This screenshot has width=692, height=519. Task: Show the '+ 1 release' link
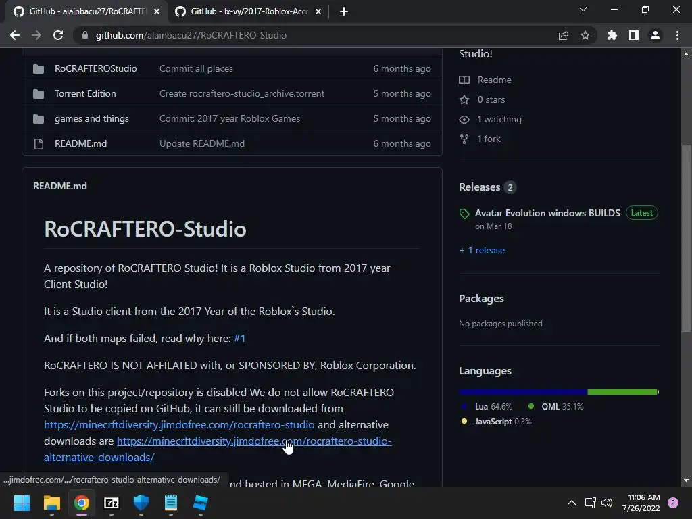(x=482, y=250)
